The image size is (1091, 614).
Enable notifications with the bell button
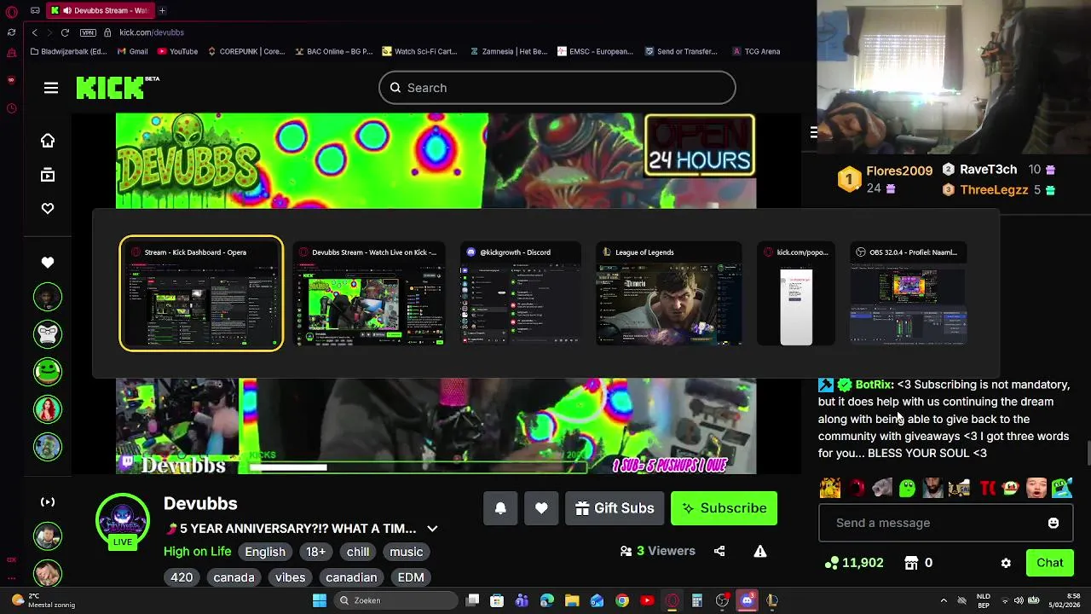[500, 508]
